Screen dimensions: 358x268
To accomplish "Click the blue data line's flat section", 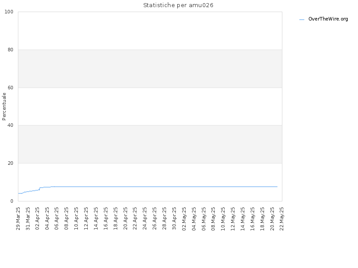I will click(x=164, y=187).
